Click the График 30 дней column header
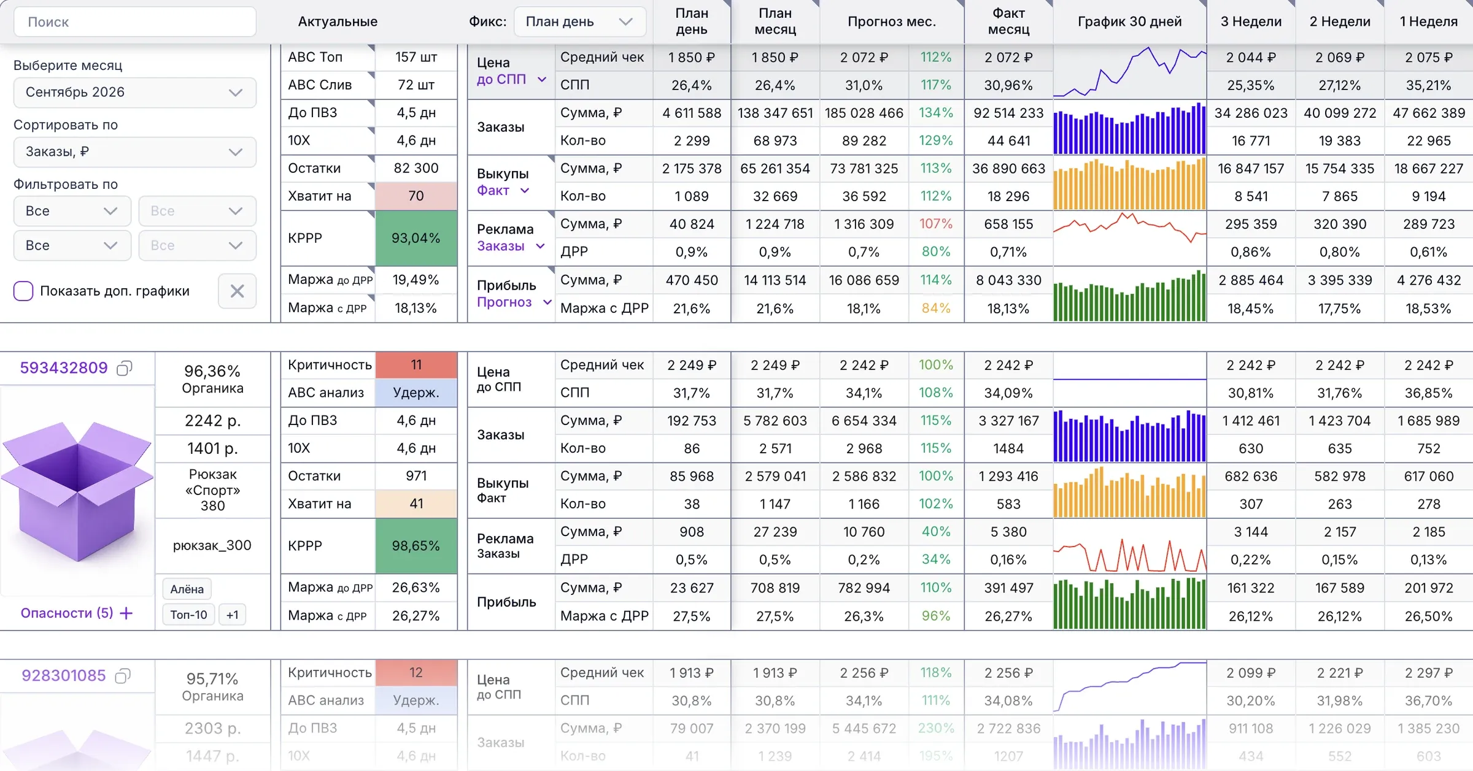1473x771 pixels. (x=1129, y=21)
